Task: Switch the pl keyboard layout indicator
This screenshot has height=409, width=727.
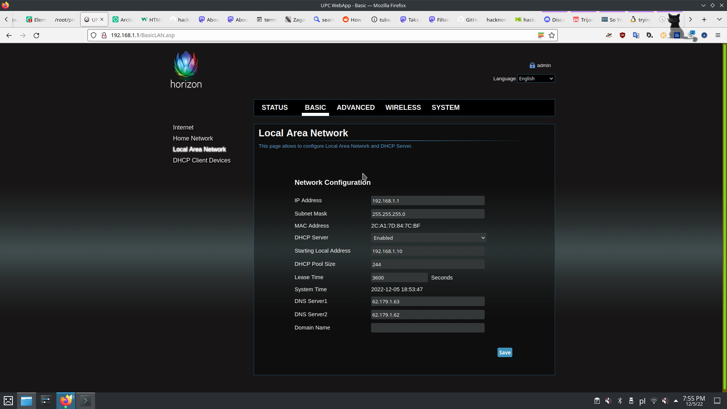Action: point(643,401)
